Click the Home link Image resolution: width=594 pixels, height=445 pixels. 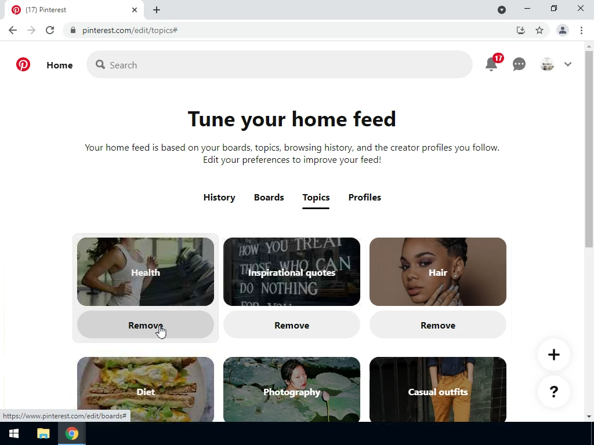click(x=60, y=65)
